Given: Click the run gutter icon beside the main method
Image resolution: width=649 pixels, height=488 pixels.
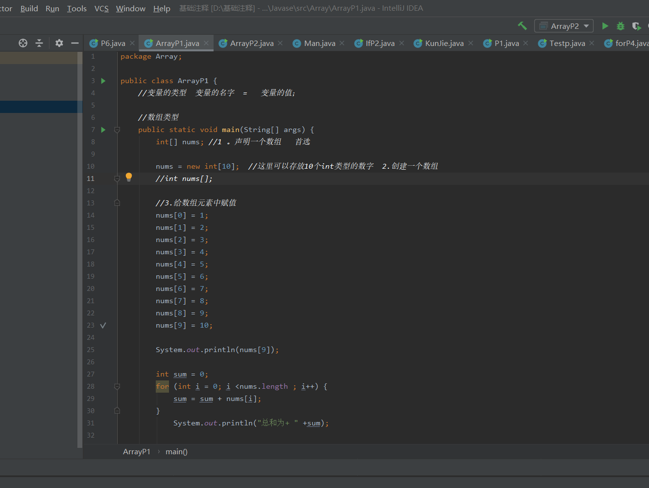Looking at the screenshot, I should pyautogui.click(x=103, y=130).
